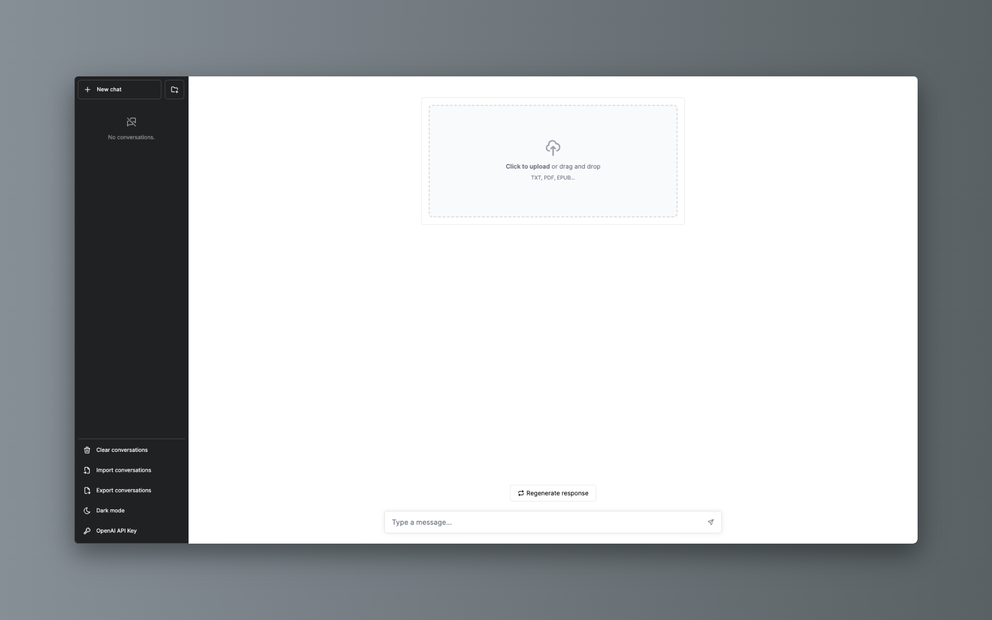This screenshot has width=992, height=620.
Task: Click the no-conversations chat icon
Action: click(x=131, y=122)
